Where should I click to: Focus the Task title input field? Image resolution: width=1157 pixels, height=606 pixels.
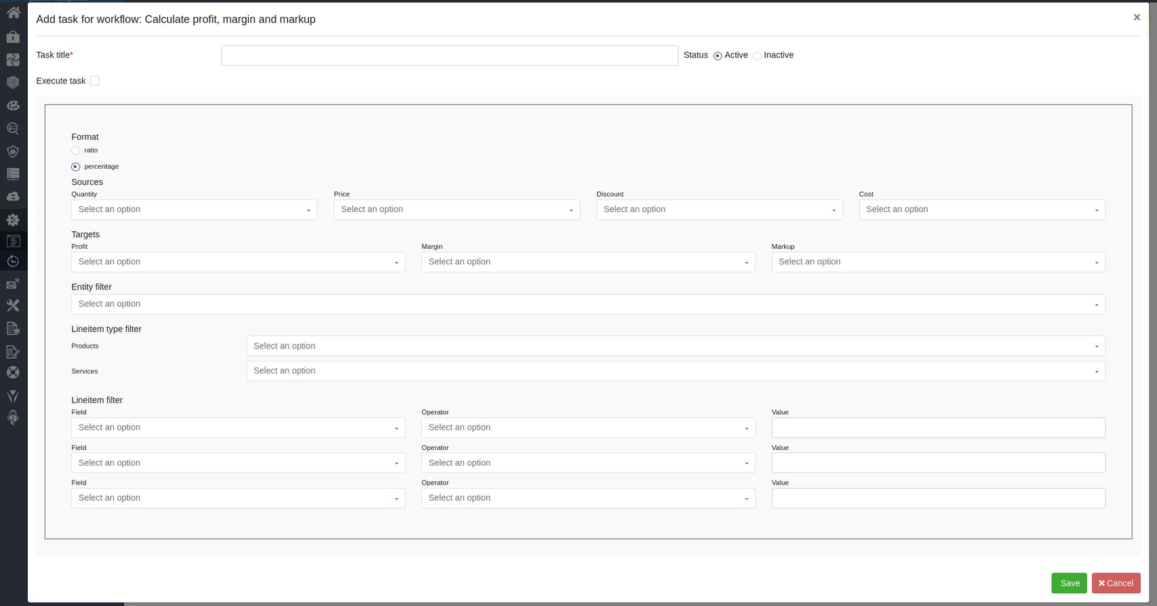pyautogui.click(x=449, y=56)
